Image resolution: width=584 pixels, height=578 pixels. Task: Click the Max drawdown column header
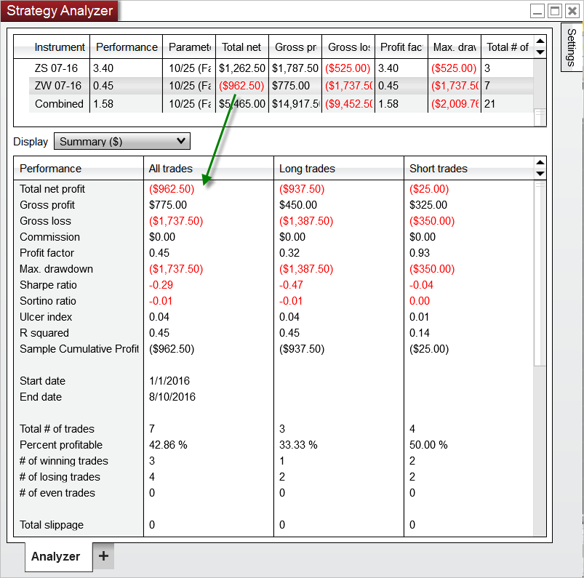[x=455, y=47]
